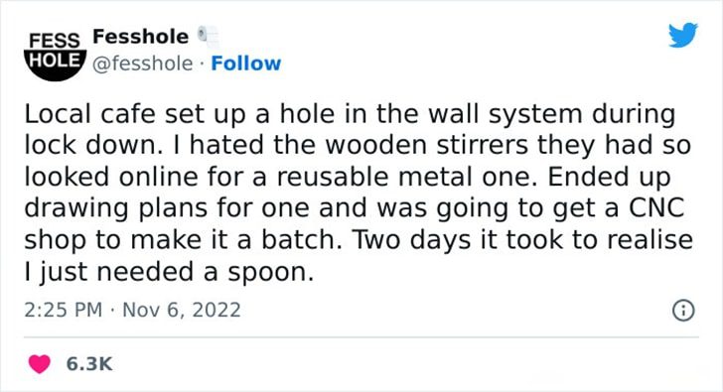The width and height of the screenshot is (723, 392).
Task: Follow the Fesshole account
Action: (x=245, y=64)
